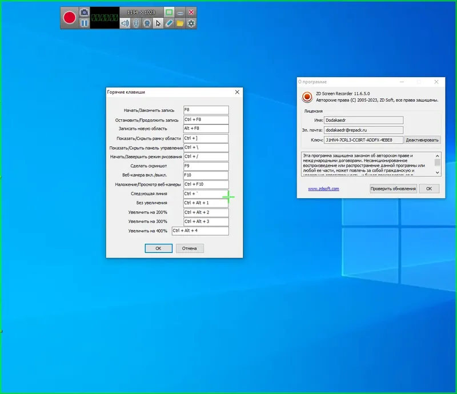Take a screenshot using the camera icon
Image resolution: width=457 pixels, height=394 pixels.
(x=84, y=12)
